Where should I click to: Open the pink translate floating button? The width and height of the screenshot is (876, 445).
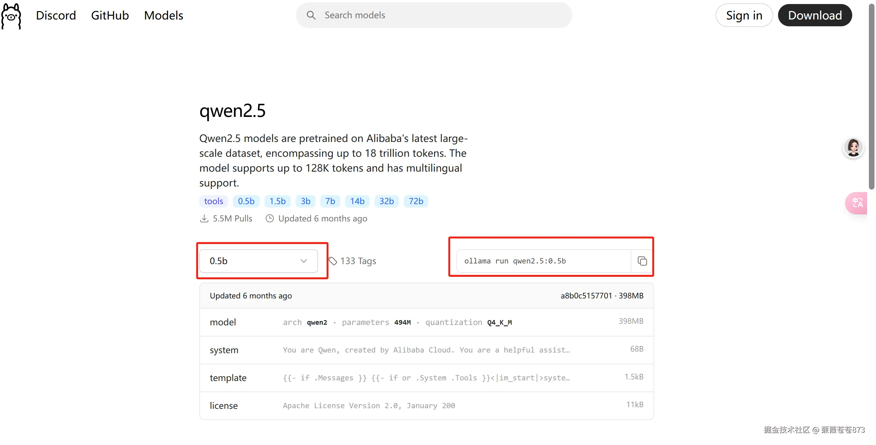[x=857, y=203]
